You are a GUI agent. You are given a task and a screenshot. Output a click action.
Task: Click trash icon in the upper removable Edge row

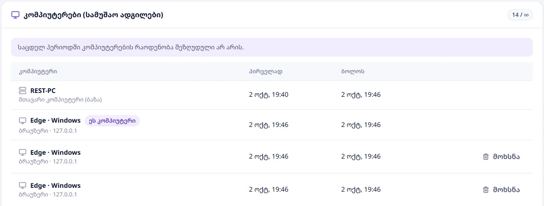pyautogui.click(x=486, y=157)
